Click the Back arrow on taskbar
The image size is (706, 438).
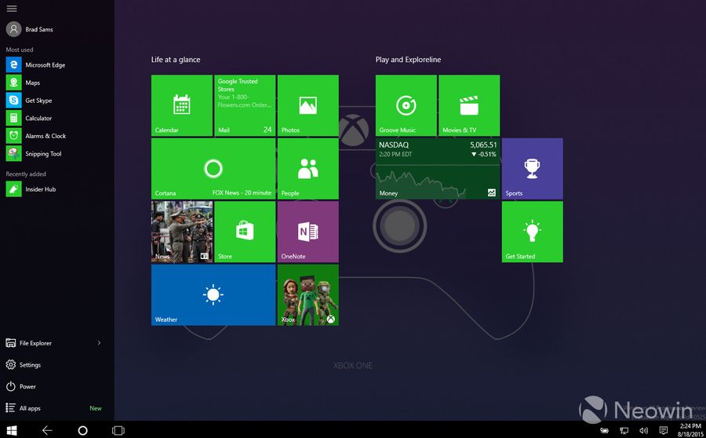[47, 430]
